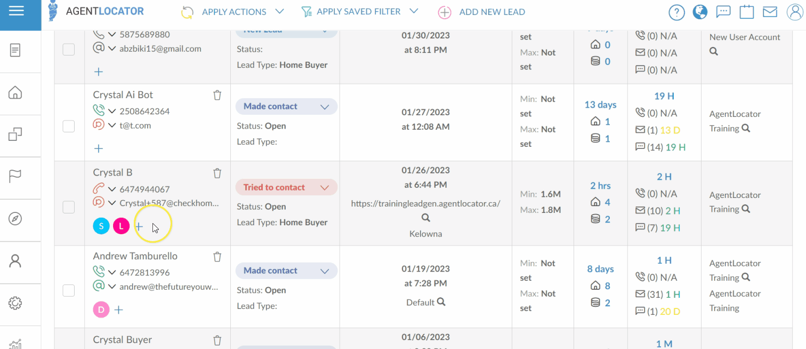806x349 pixels.
Task: Open the flag icon in the sidebar
Action: pyautogui.click(x=15, y=176)
